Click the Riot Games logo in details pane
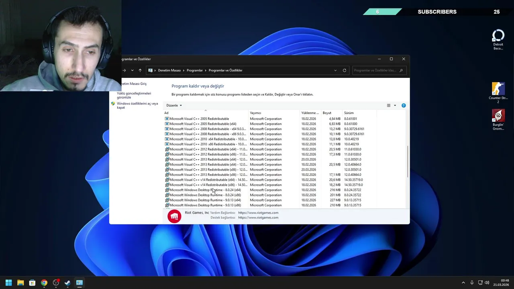Viewport: 514px width, 289px height. click(174, 216)
